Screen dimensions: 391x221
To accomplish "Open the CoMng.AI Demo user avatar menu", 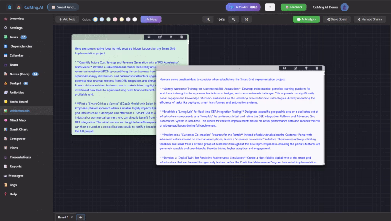I will tap(344, 7).
